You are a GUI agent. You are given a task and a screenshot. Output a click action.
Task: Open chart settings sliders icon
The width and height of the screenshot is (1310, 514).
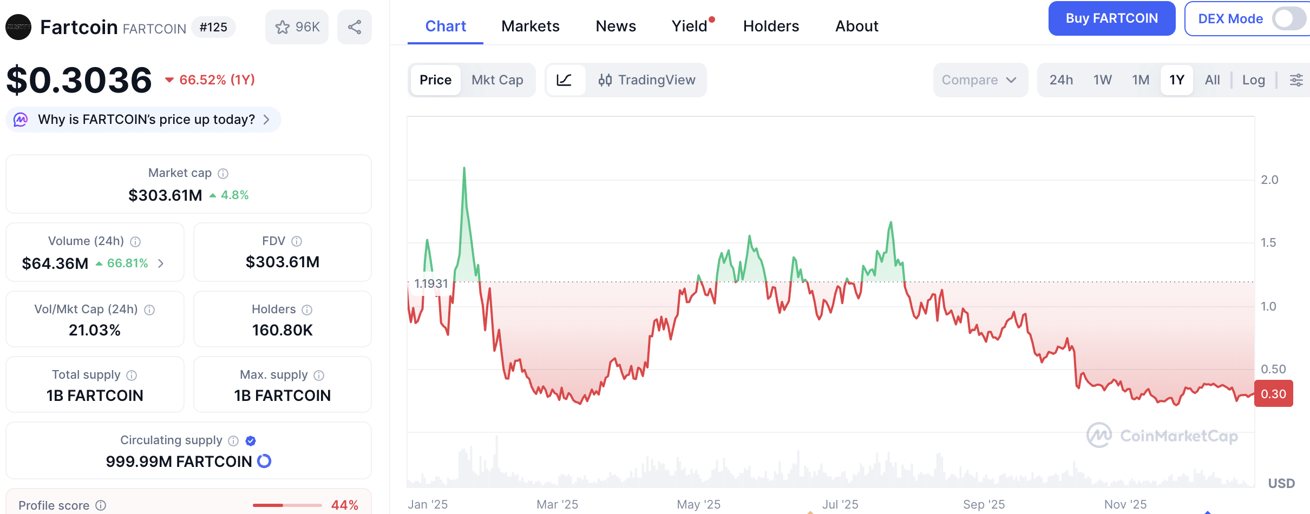[x=1296, y=80]
